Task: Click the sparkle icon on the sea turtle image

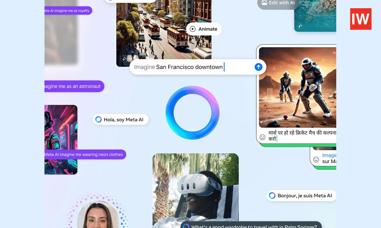Action: click(x=300, y=26)
